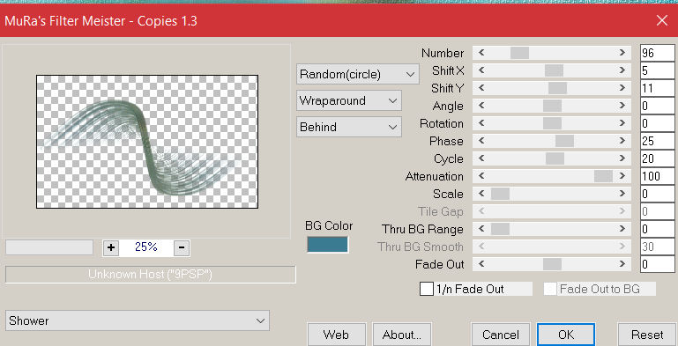The image size is (678, 346).
Task: Increase Thru BG Range with right arrow
Action: coord(622,229)
